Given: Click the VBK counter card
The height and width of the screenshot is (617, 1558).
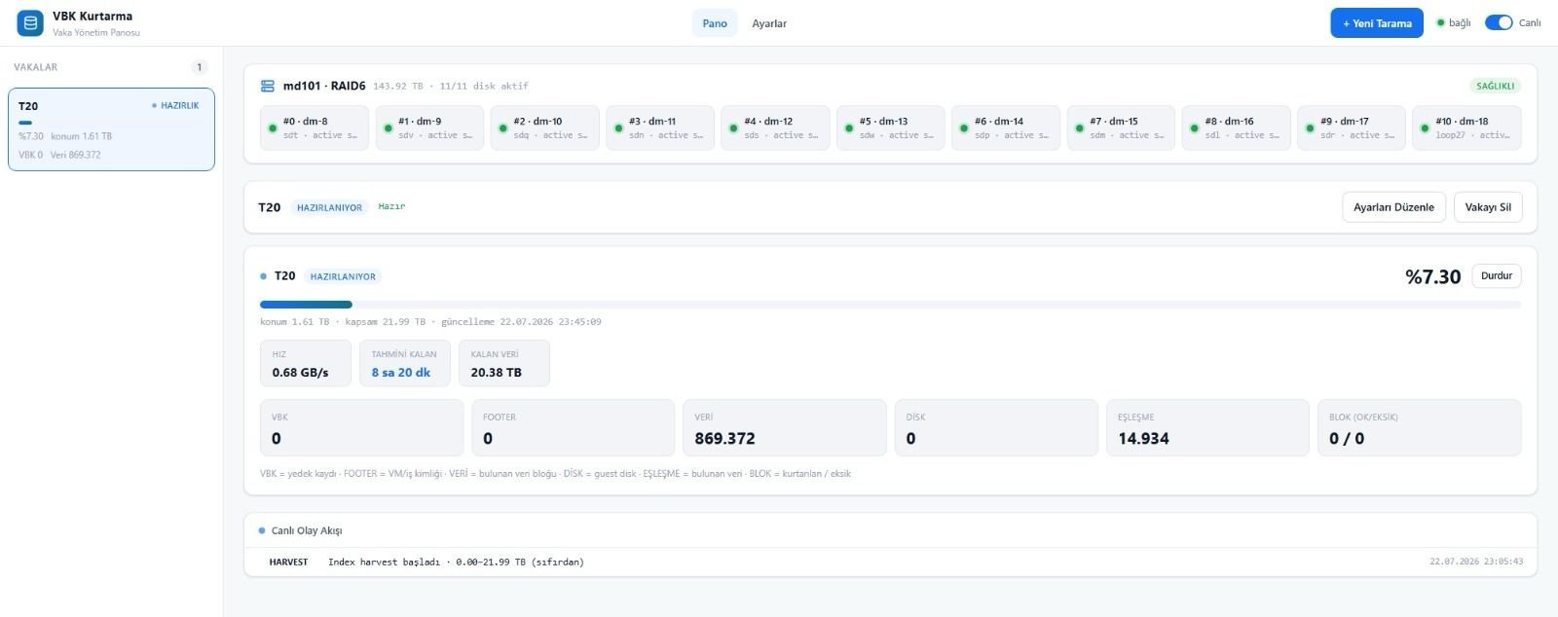Looking at the screenshot, I should (361, 427).
